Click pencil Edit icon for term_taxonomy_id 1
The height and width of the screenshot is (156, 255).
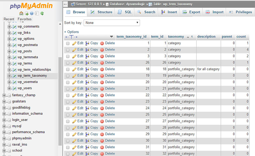tap(74, 43)
